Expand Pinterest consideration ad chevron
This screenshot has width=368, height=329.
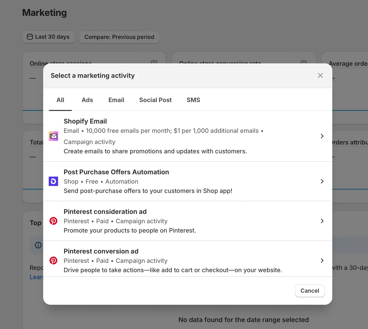pyautogui.click(x=322, y=221)
